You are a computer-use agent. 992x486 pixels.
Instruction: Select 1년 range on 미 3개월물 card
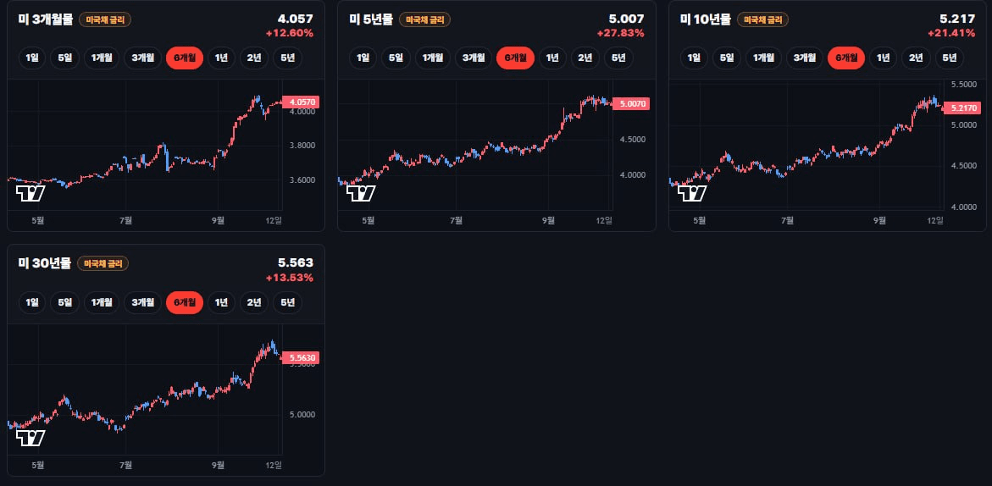(221, 58)
